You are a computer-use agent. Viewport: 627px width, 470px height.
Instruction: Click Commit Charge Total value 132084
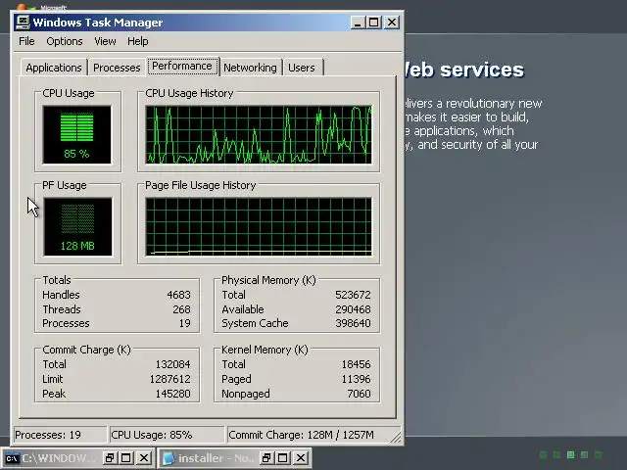(172, 364)
